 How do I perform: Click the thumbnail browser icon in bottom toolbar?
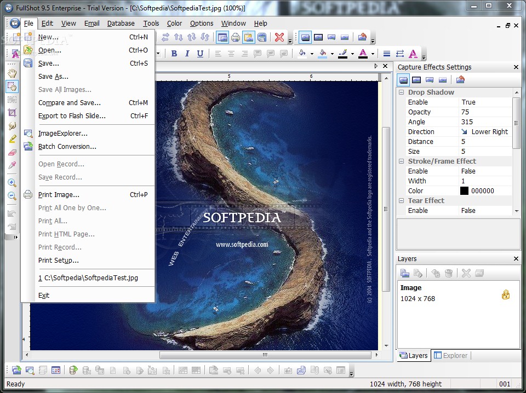click(56, 370)
